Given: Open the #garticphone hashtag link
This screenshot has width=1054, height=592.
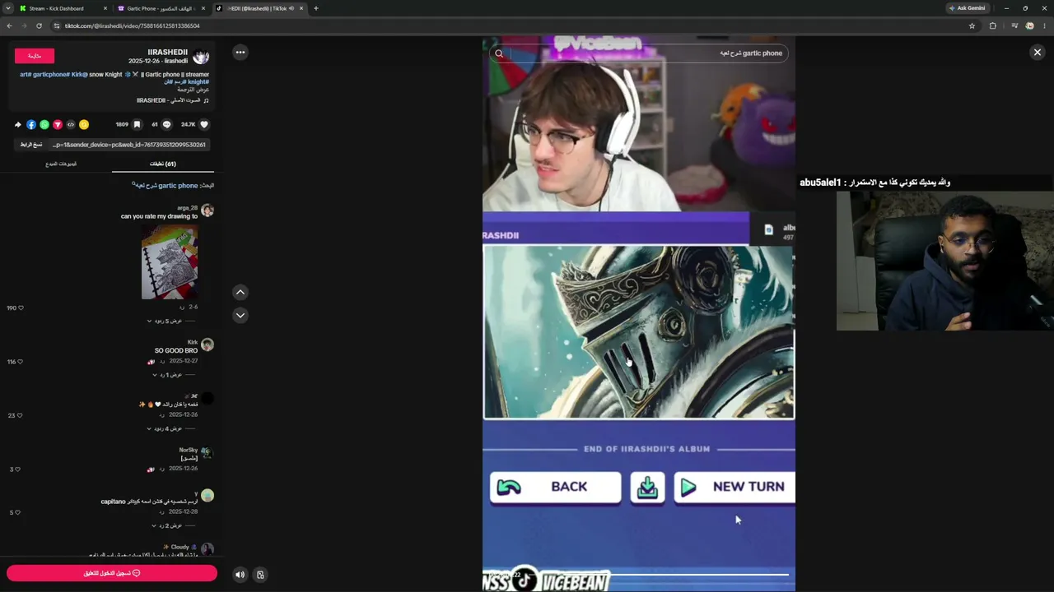Looking at the screenshot, I should (51, 75).
